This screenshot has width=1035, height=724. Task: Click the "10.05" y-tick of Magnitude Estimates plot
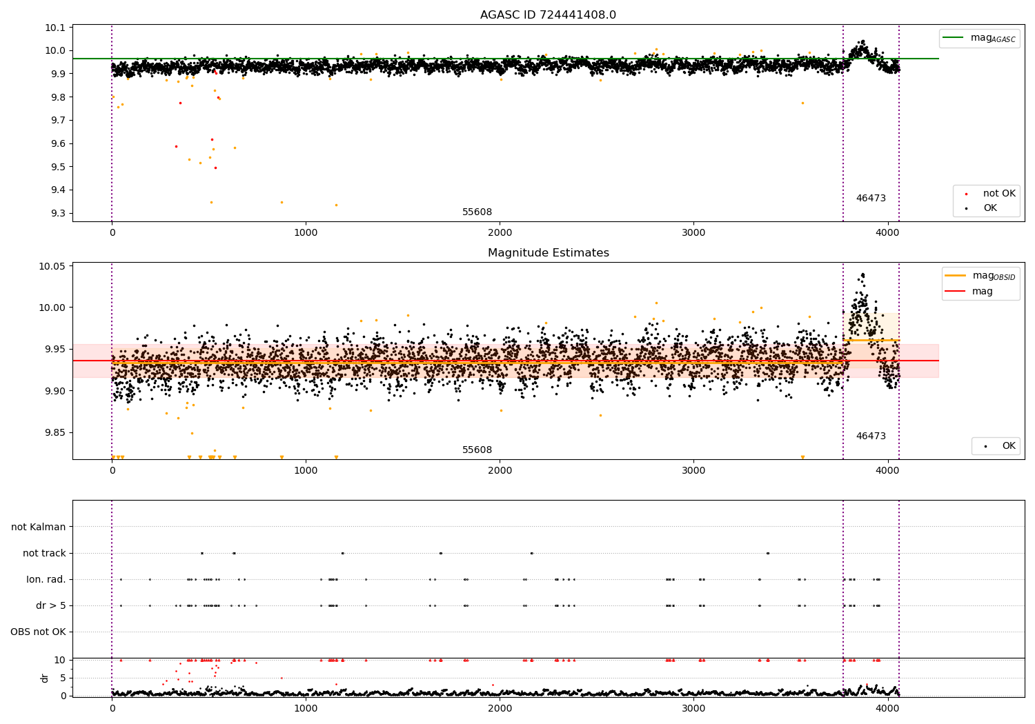pos(54,267)
